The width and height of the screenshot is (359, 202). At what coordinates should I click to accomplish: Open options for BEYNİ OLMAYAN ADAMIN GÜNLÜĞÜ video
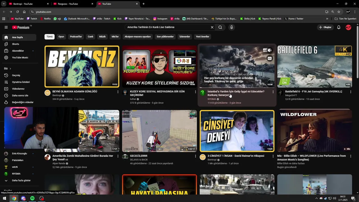tap(118, 92)
